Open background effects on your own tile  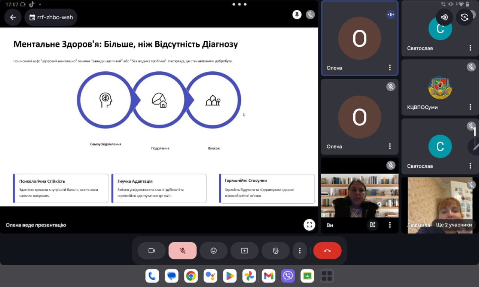(x=372, y=225)
